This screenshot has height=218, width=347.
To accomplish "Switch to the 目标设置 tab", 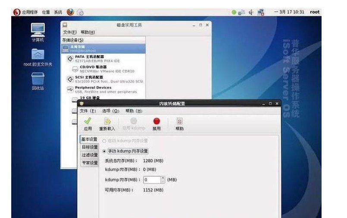I will (90, 147).
